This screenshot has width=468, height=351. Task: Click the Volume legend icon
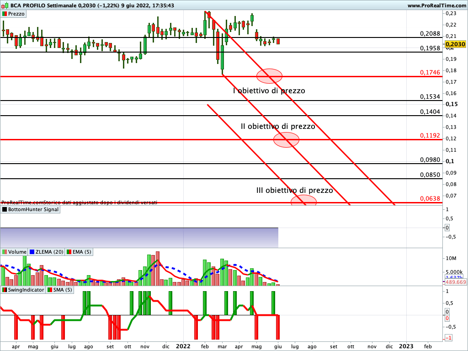click(x=5, y=252)
